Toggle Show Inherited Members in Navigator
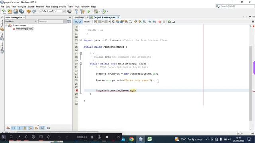This screenshot has height=143, width=255. point(8,128)
